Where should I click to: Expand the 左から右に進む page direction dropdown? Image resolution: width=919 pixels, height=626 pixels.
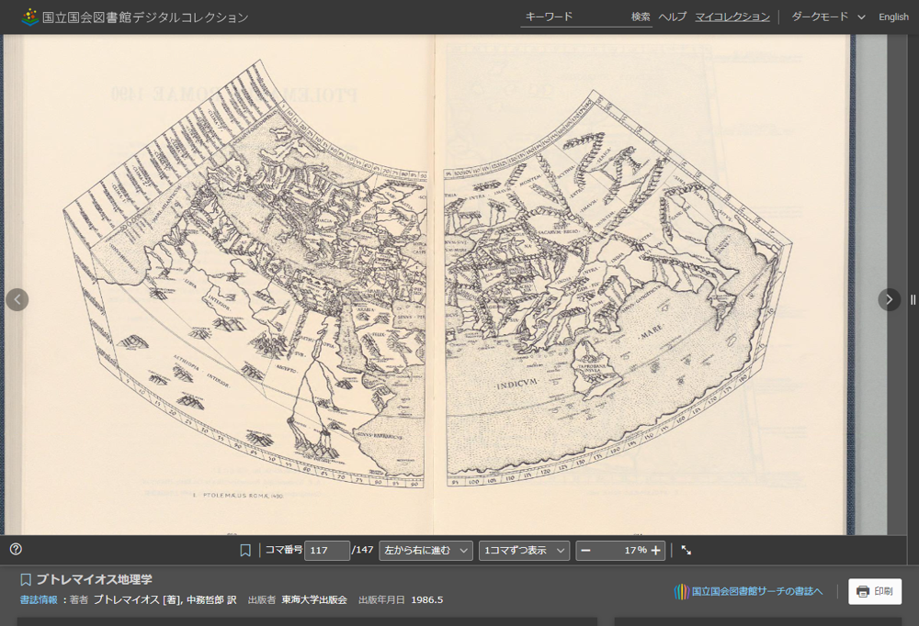425,551
